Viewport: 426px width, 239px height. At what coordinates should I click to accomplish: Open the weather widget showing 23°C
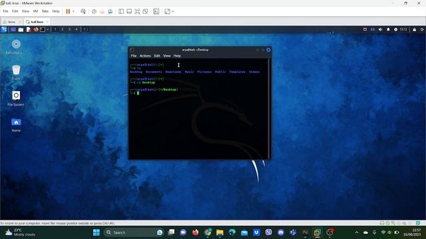(x=21, y=232)
